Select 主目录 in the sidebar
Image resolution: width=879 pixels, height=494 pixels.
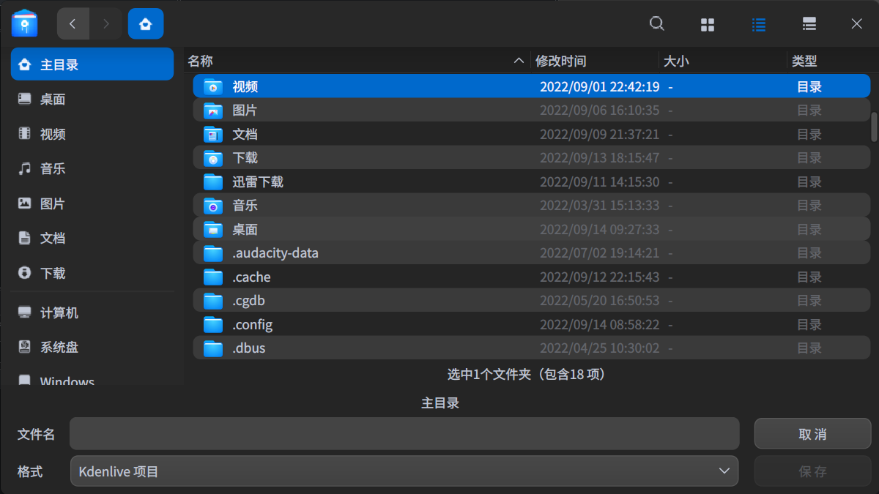[x=92, y=64]
